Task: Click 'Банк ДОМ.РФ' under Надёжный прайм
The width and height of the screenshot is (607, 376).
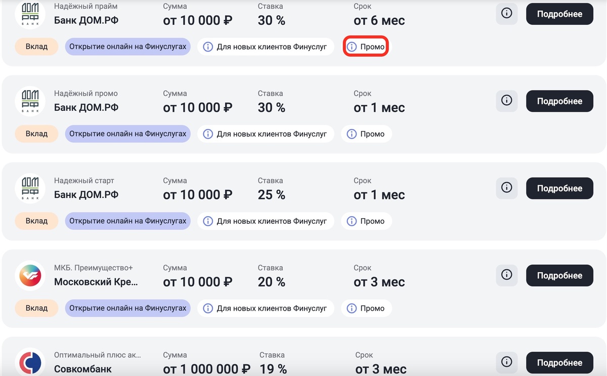Action: (x=86, y=21)
